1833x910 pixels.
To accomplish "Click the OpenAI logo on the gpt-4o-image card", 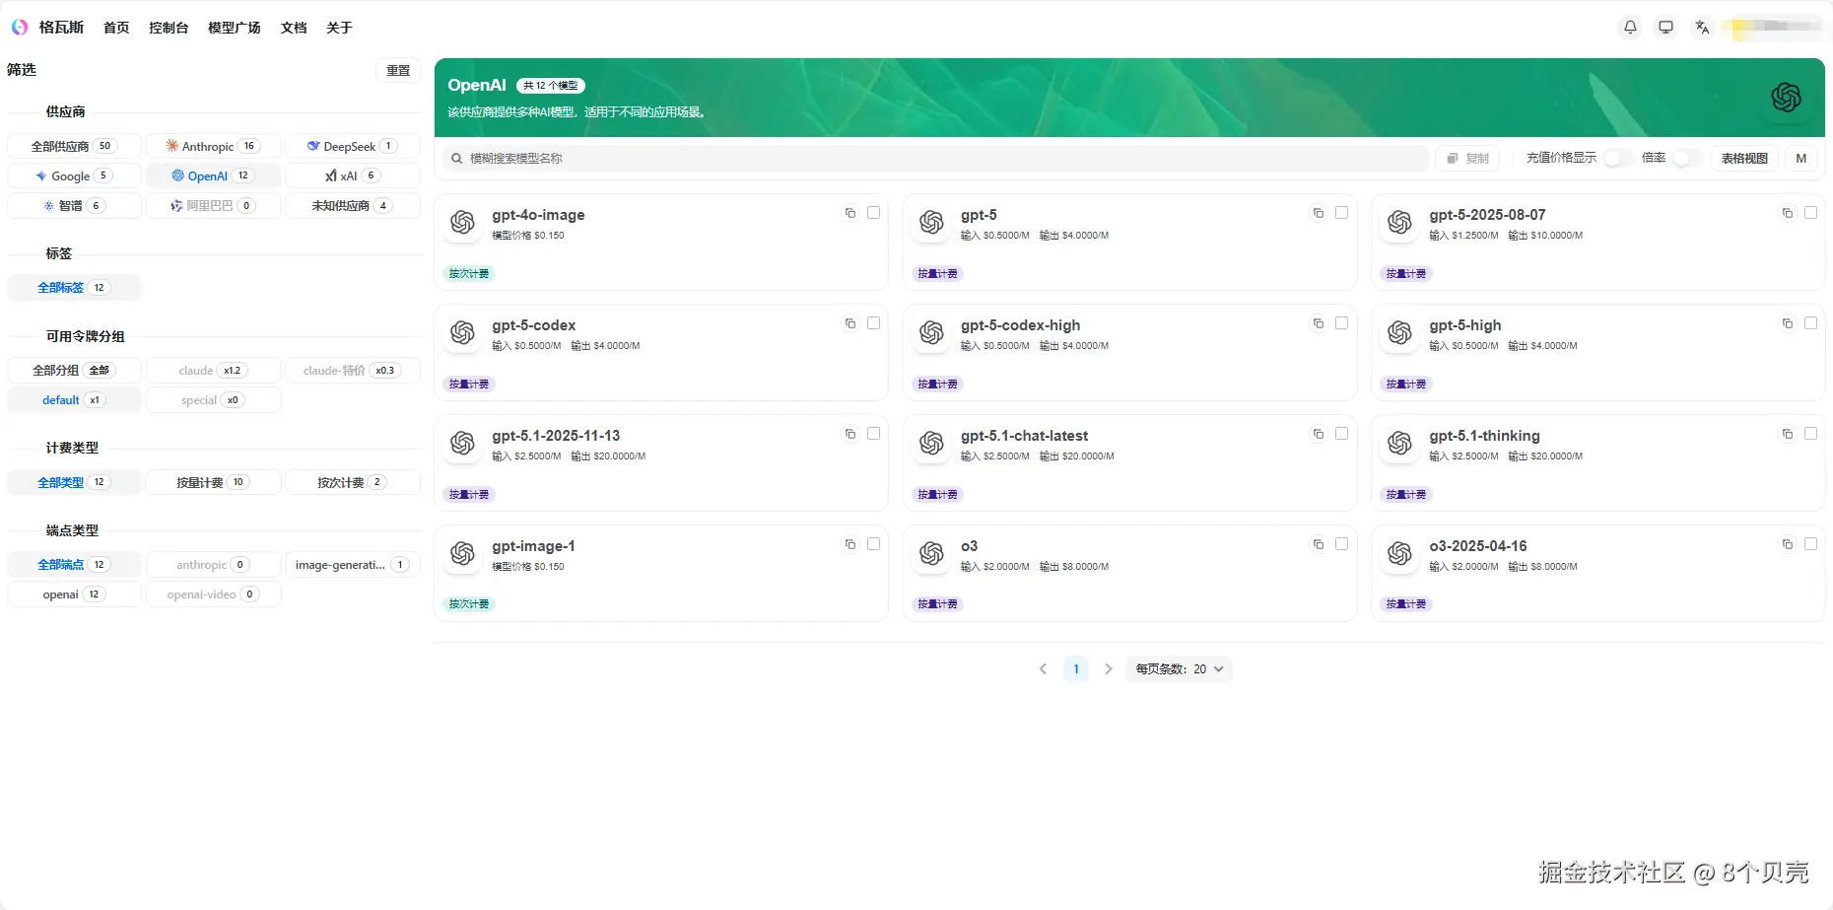I will tap(463, 223).
